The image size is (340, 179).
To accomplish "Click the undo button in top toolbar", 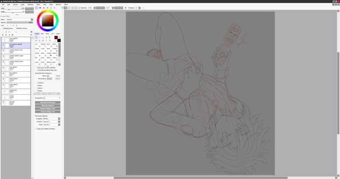I will [65, 8].
